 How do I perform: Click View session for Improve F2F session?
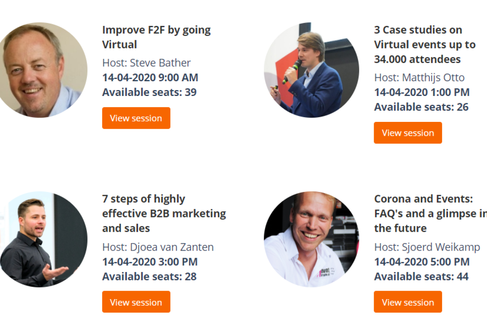(x=136, y=118)
